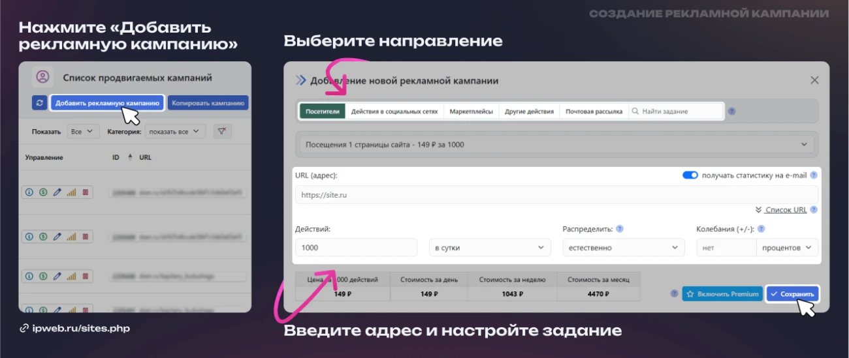Viewport: 849px width, 358px height.
Task: Click the filter reset funnel icon
Action: click(223, 131)
